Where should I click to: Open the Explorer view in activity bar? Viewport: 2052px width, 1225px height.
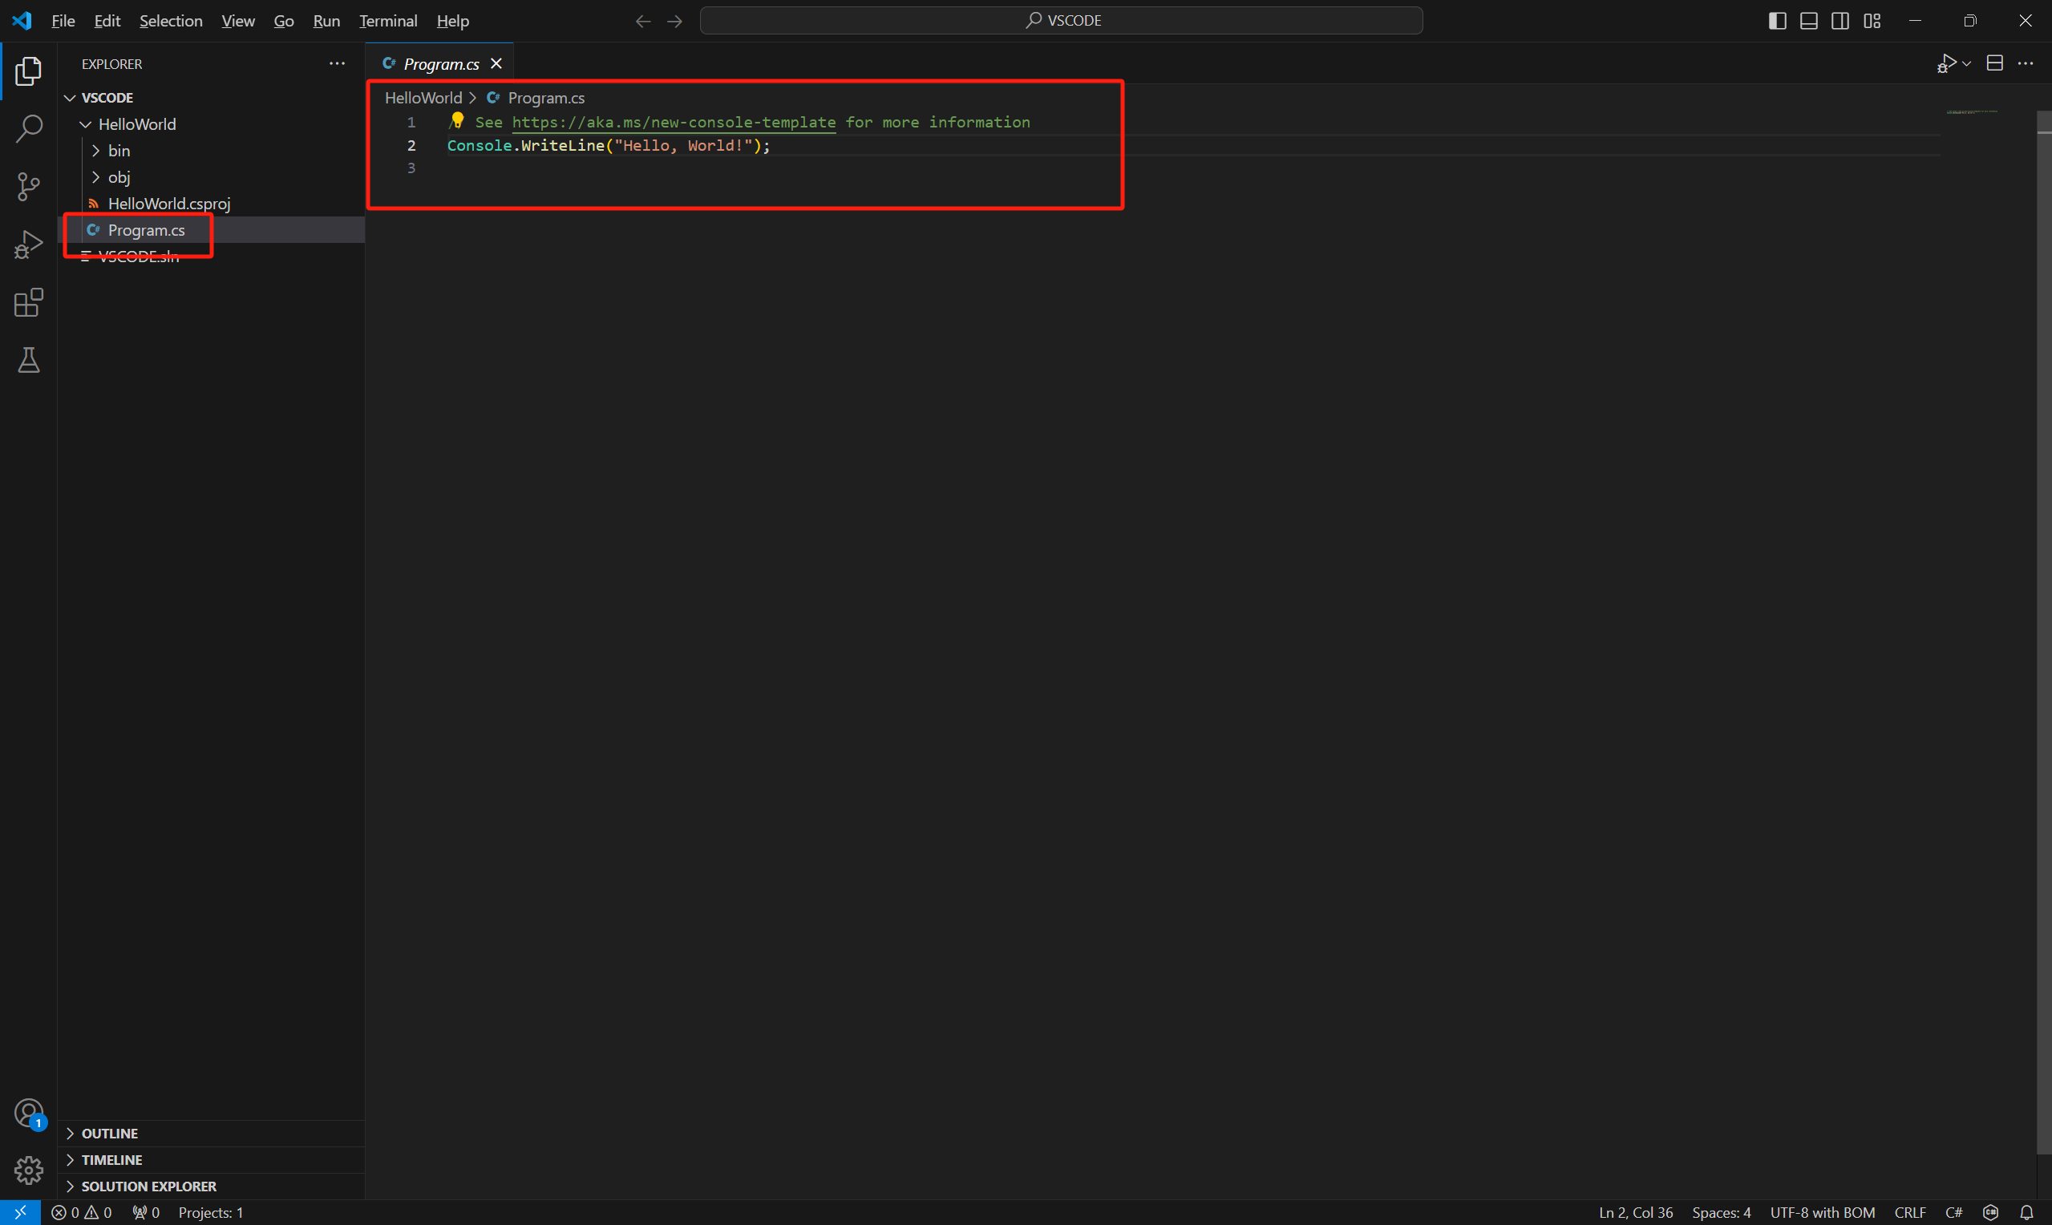coord(28,72)
